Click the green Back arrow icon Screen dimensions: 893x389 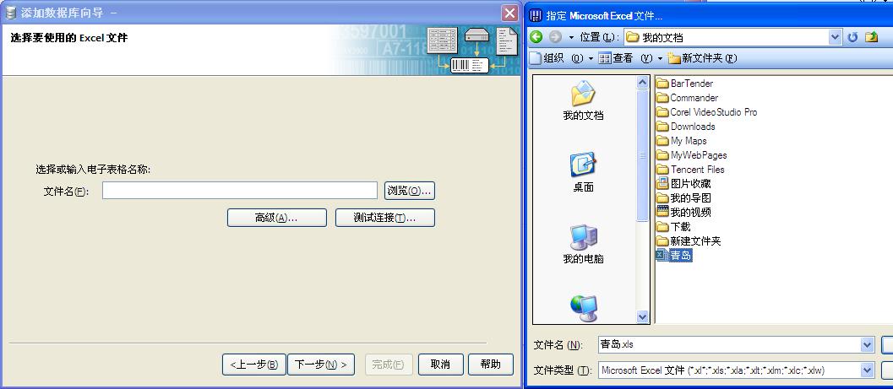[536, 37]
